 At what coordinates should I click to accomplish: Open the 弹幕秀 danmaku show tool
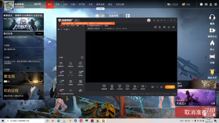coord(71,83)
